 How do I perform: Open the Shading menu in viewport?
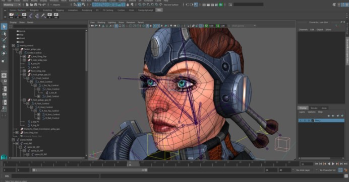[x=101, y=23]
